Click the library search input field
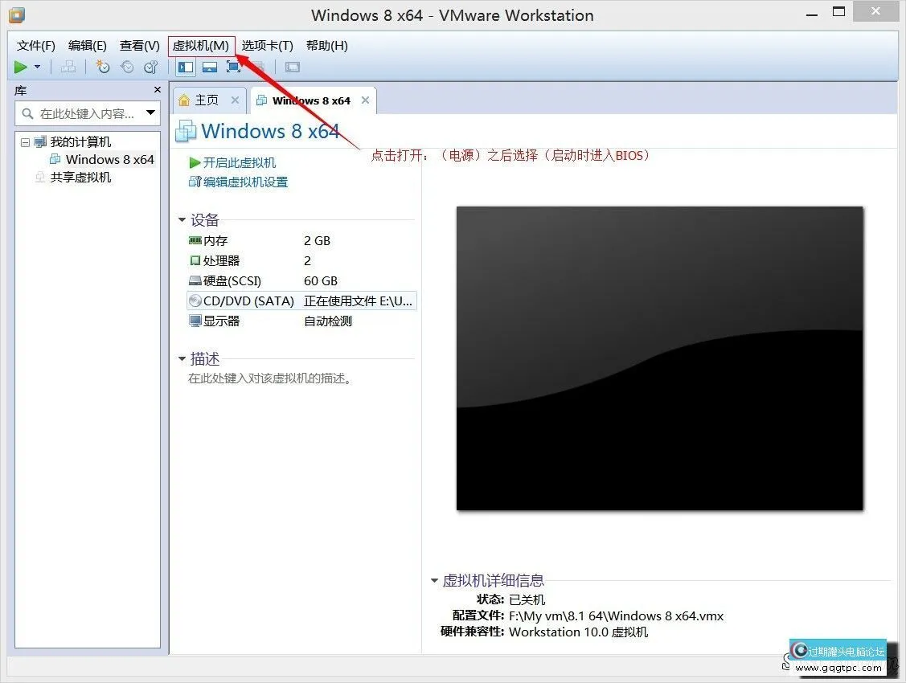The height and width of the screenshot is (683, 906). [86, 113]
